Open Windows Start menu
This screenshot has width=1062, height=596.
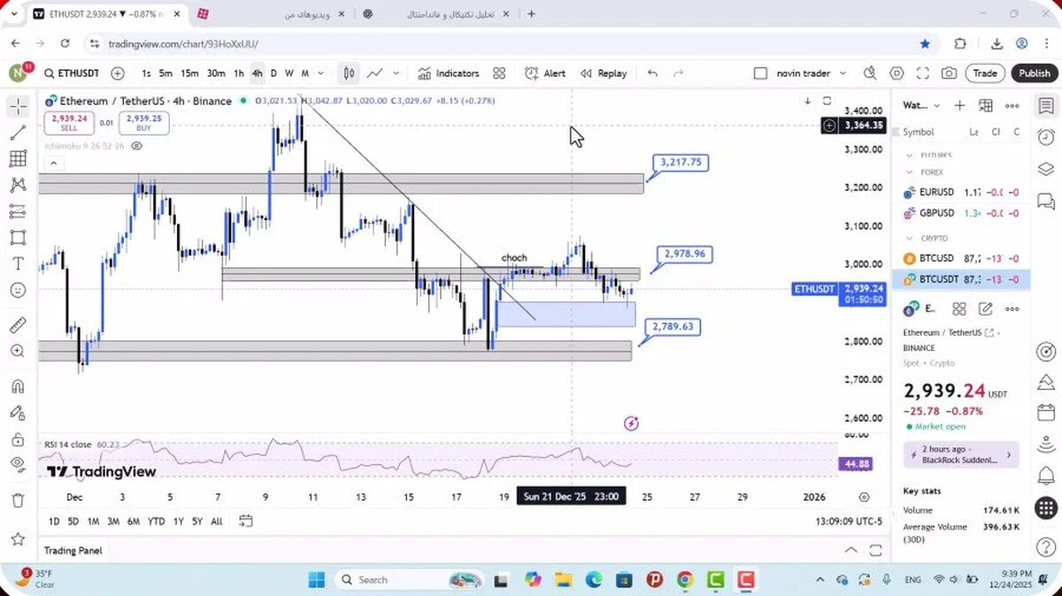coord(317,580)
